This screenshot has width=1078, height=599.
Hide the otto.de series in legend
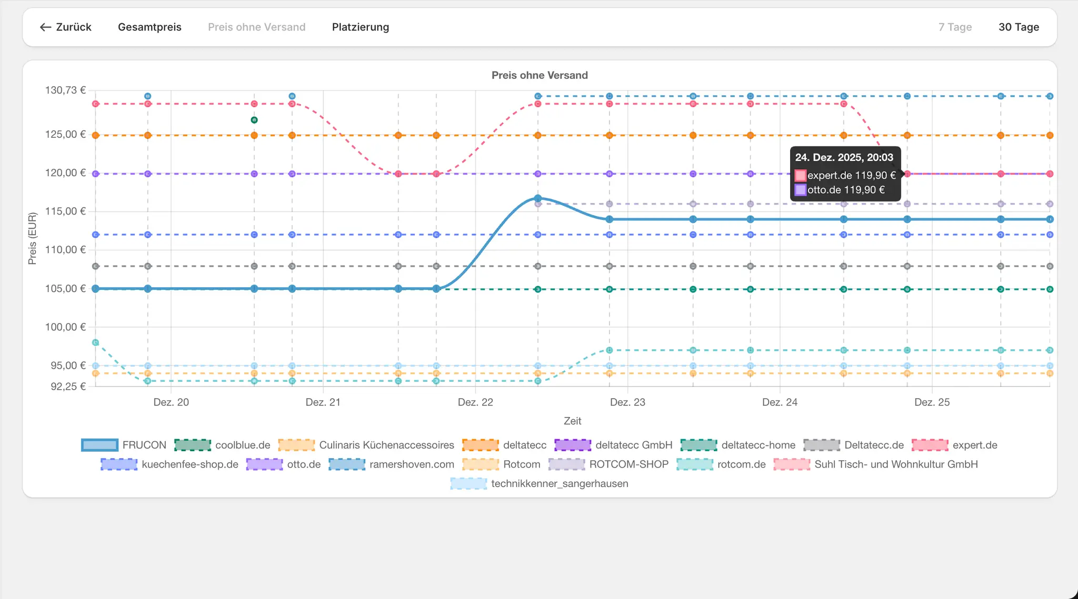pos(283,464)
